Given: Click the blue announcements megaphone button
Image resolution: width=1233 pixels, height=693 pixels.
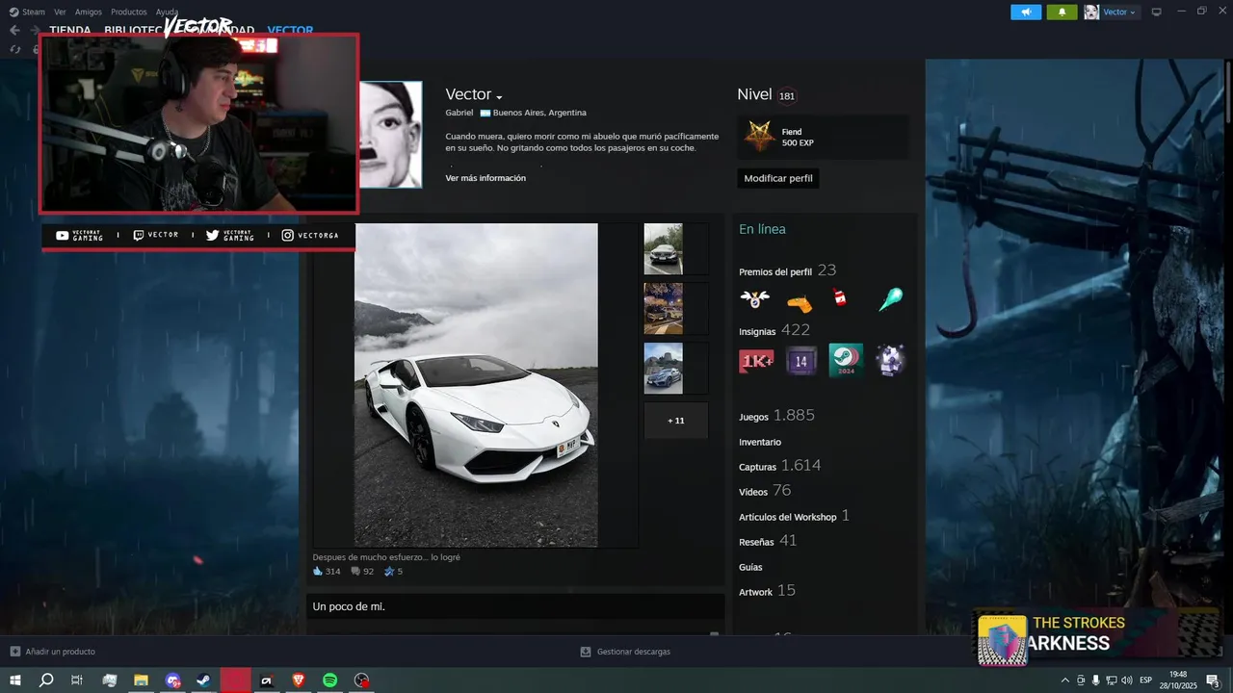Looking at the screenshot, I should (1026, 12).
